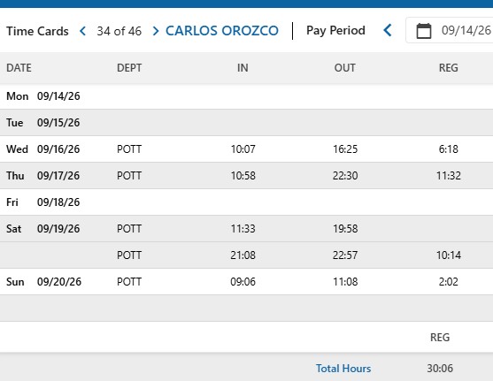
Task: Sort by DATE column header
Action: coord(19,68)
